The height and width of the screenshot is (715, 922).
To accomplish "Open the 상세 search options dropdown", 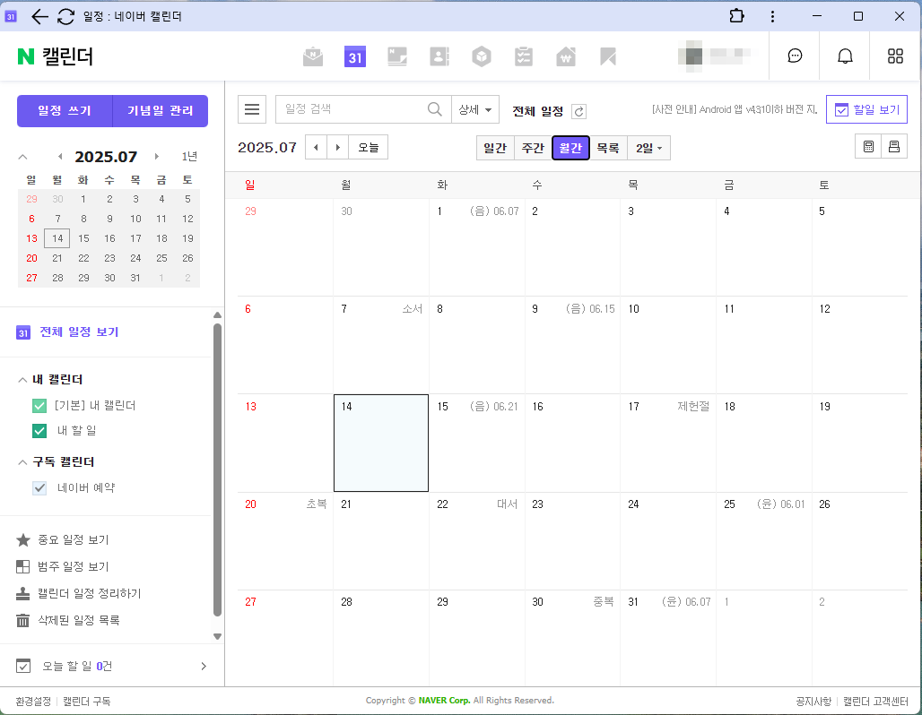I will pyautogui.click(x=474, y=108).
